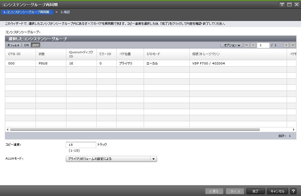The image size is (301, 196).
Task: Click the pin/collapse window icon in title bar
Action: (282, 5)
